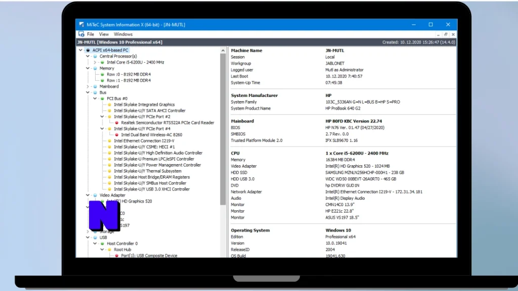This screenshot has width=518, height=291.
Task: Click the USB node bullet icon
Action: 96,237
